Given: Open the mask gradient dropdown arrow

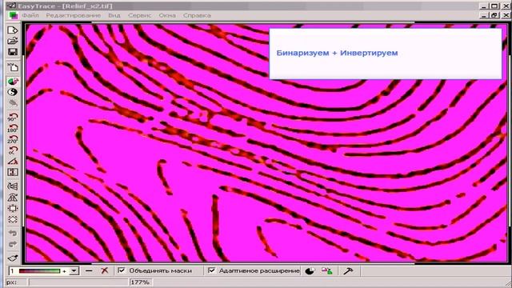Looking at the screenshot, I should point(74,271).
